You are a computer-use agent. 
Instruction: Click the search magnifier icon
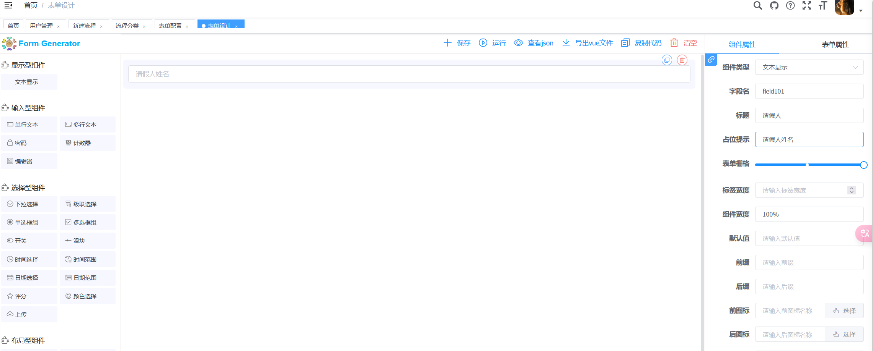[757, 6]
